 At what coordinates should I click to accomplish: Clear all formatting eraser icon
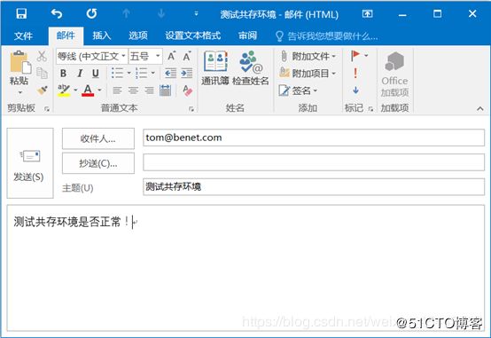(188, 90)
